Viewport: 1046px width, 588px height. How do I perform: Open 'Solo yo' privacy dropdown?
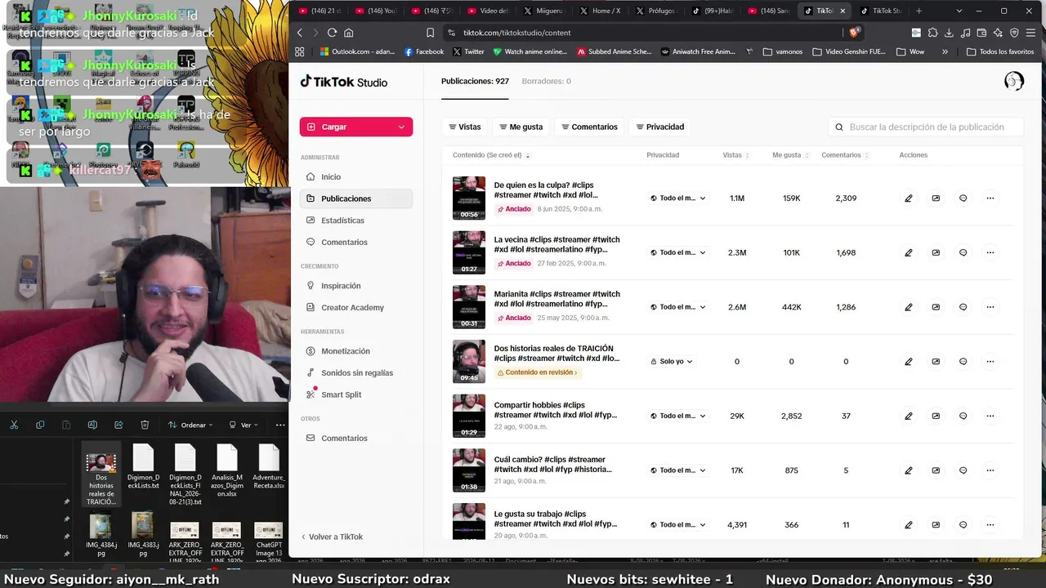coord(672,361)
